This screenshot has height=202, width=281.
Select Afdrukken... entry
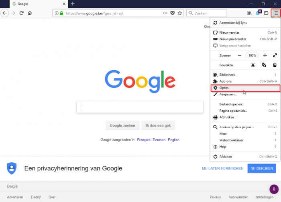[245, 117]
